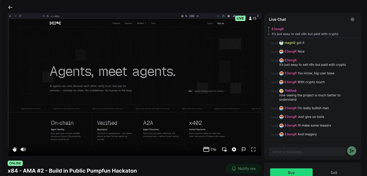Click E3engR avatar beside 'And imagery'
This screenshot has height=176, width=367.
(x=281, y=134)
